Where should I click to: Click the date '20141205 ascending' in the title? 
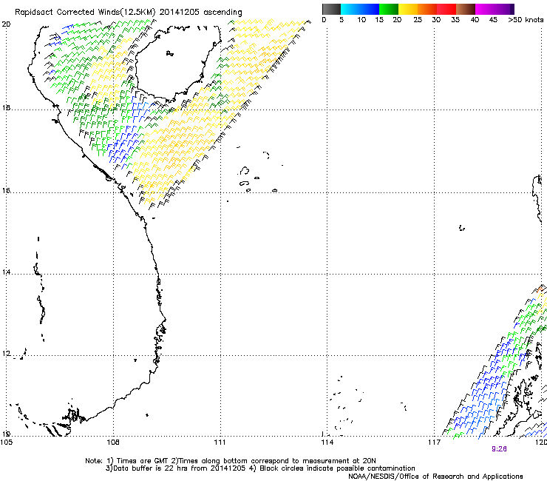tap(200, 13)
